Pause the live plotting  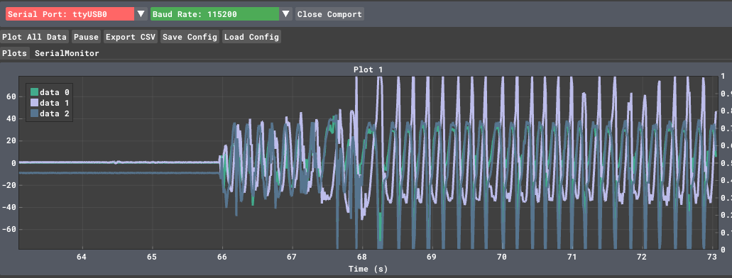[x=87, y=37]
